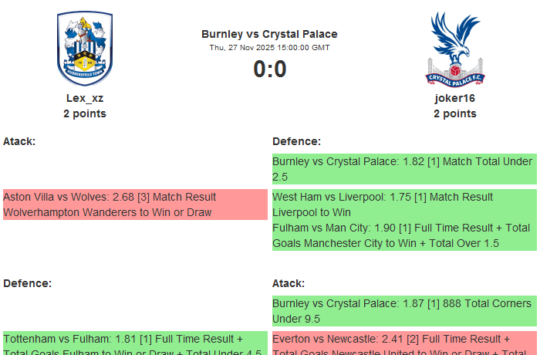The height and width of the screenshot is (355, 540).
Task: Select the 888 Total Corners Under 9.5 bet
Action: coord(403,311)
